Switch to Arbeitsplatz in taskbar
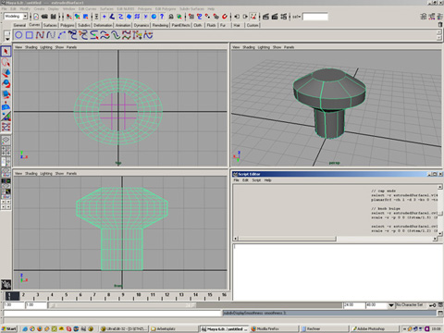Viewport: 444px width, 333px height. pos(173,328)
